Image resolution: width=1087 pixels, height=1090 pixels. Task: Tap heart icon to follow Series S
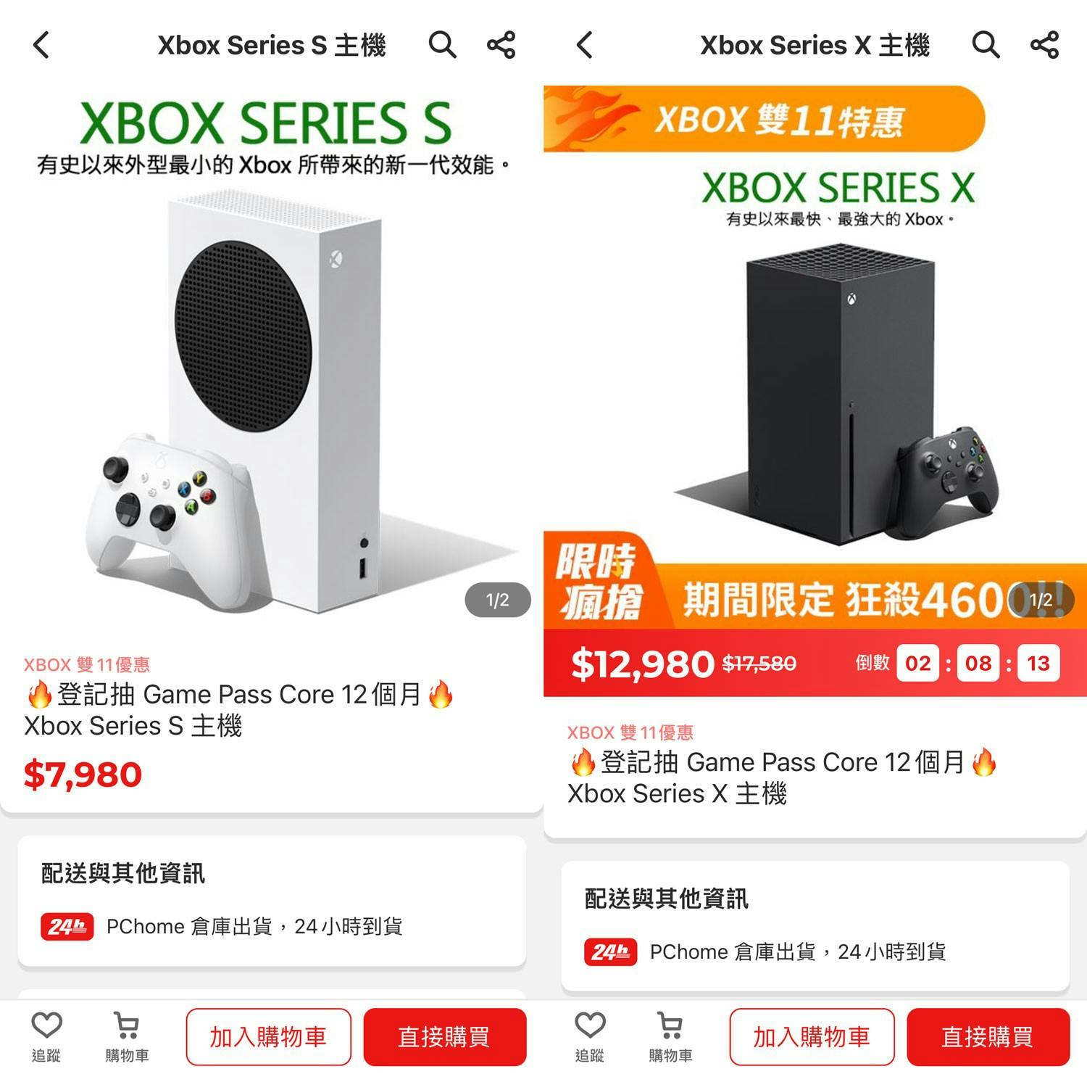46,1037
